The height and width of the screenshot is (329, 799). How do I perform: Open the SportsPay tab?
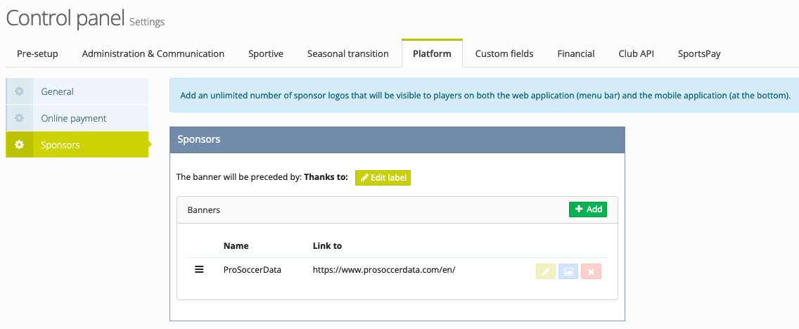[699, 53]
